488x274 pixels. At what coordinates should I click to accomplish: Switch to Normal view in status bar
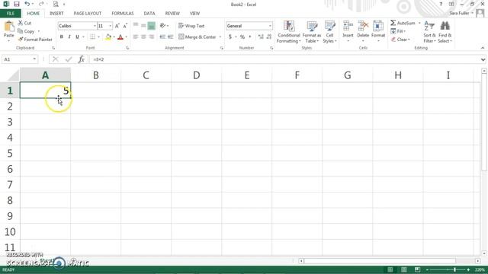pyautogui.click(x=390, y=269)
